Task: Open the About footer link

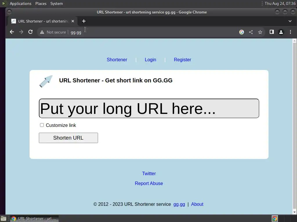Action: point(197,204)
